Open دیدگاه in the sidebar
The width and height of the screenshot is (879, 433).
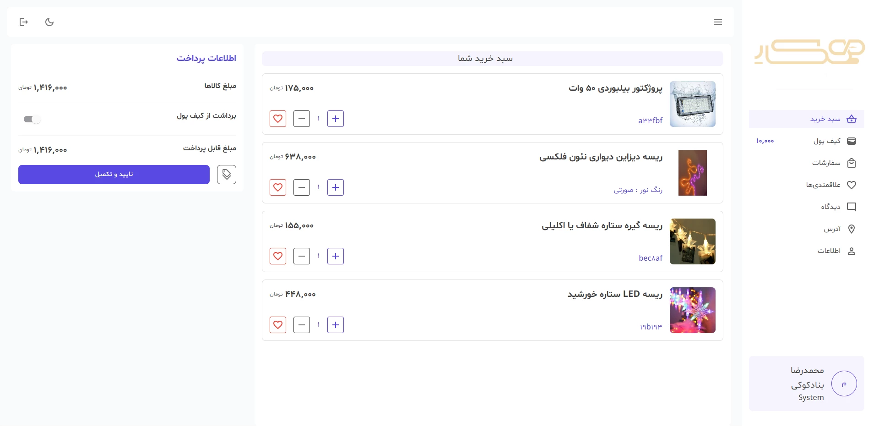coord(807,207)
